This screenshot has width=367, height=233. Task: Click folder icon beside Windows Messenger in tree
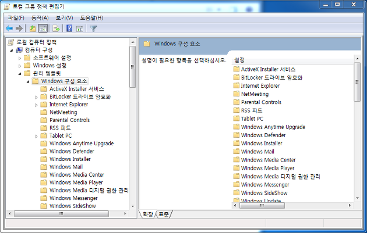click(44, 198)
